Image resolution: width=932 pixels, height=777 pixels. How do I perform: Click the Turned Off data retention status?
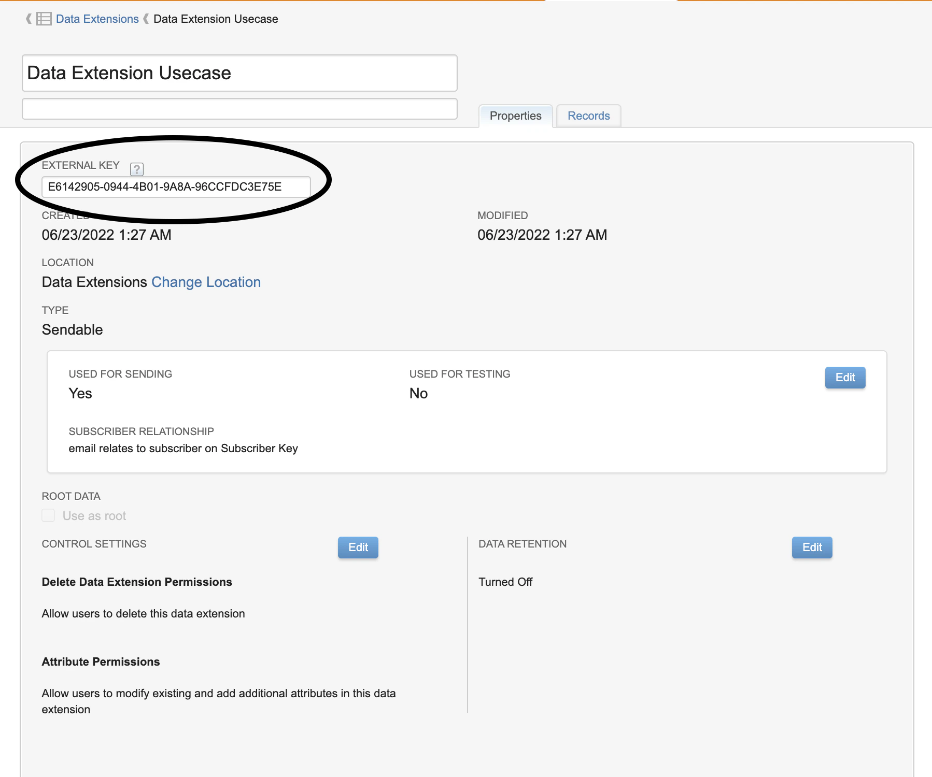click(x=505, y=582)
